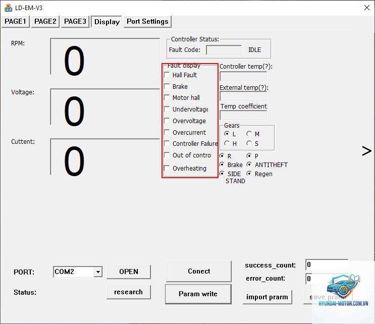Check the Overvoltage checkbox
Screen dimensions: 375x324
click(167, 121)
